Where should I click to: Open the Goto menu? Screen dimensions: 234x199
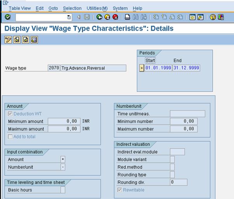point(53,9)
